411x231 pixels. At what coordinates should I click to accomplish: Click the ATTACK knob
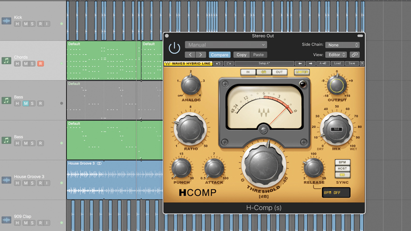[214, 168]
